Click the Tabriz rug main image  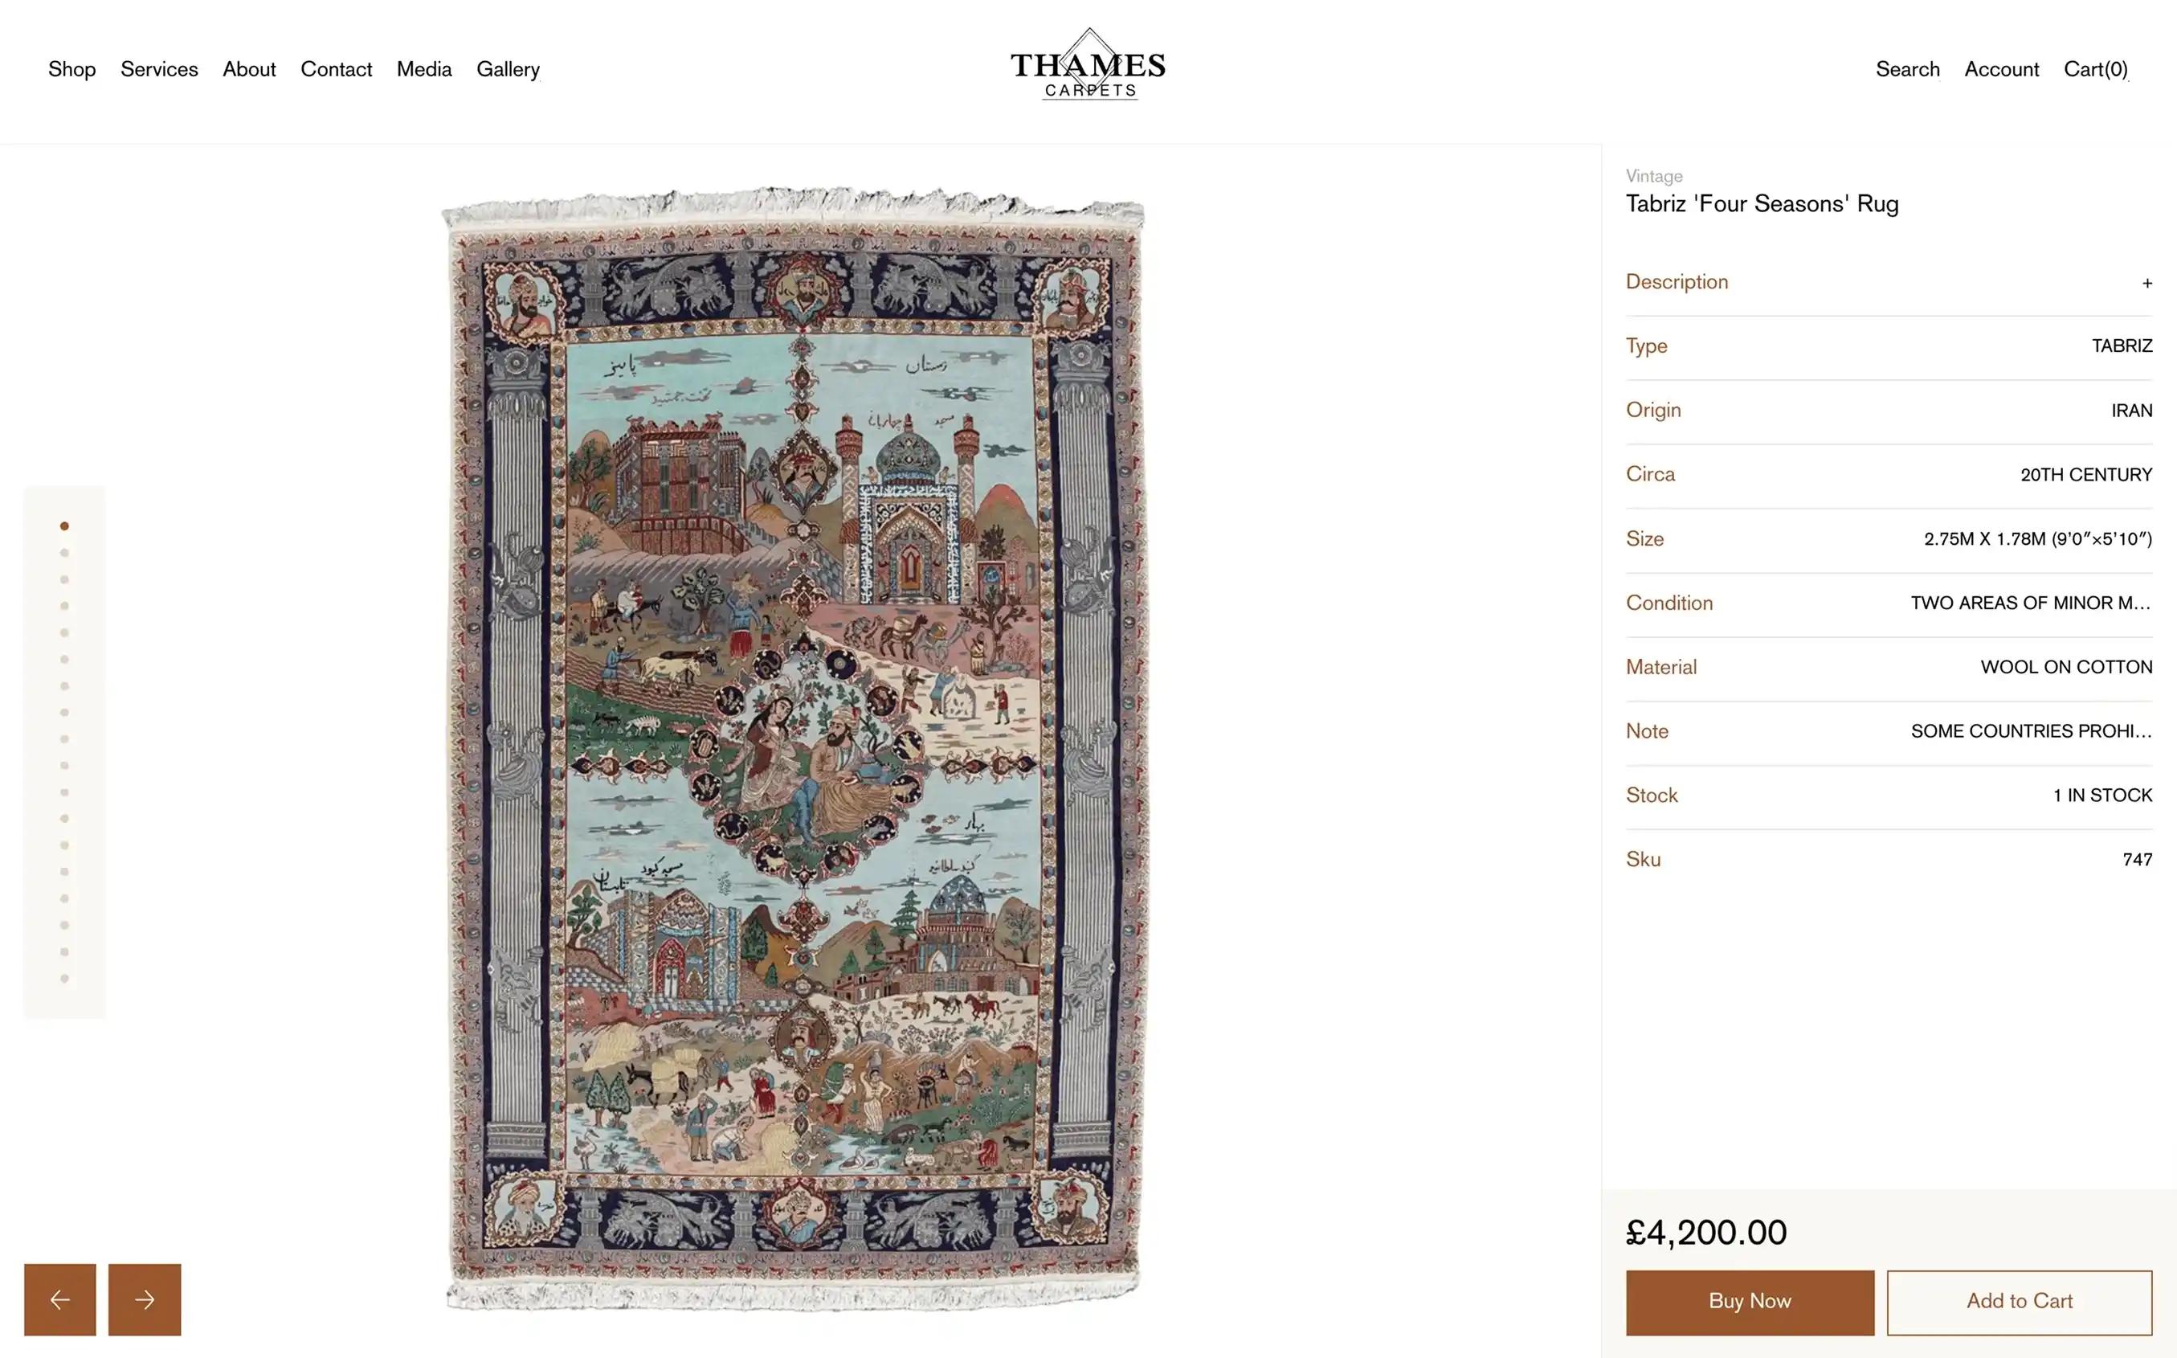794,749
